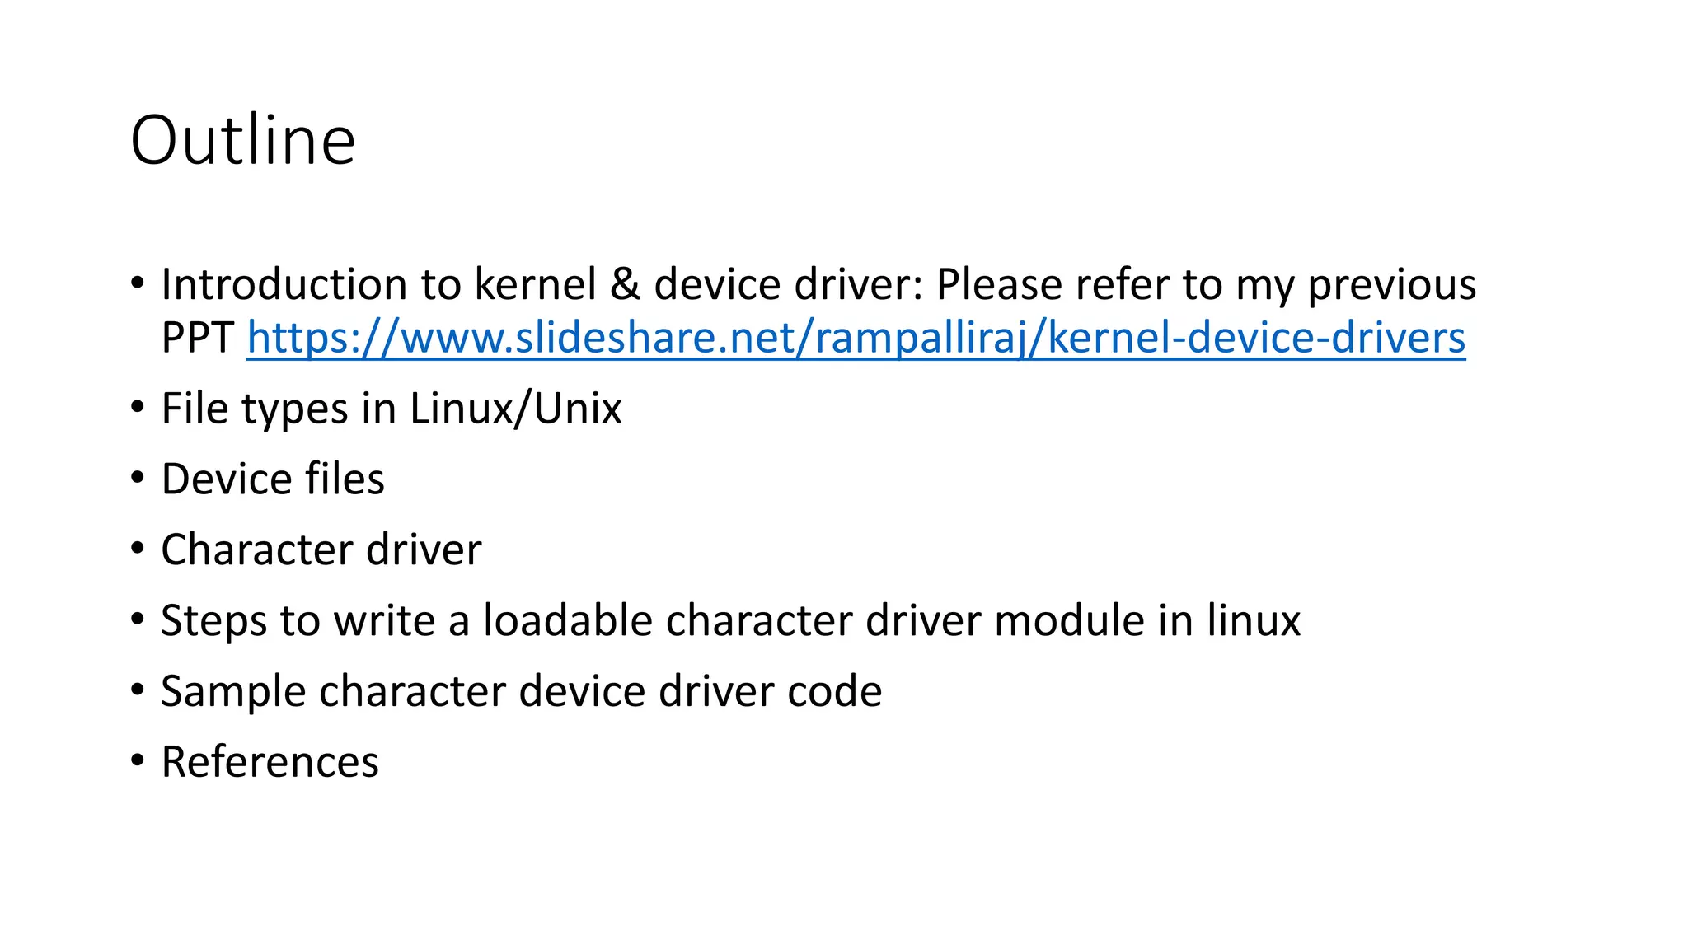Click the bullet dot beside File types

(138, 406)
